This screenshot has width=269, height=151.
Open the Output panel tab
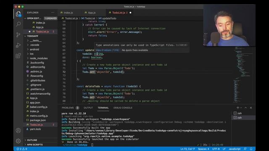[88, 108]
